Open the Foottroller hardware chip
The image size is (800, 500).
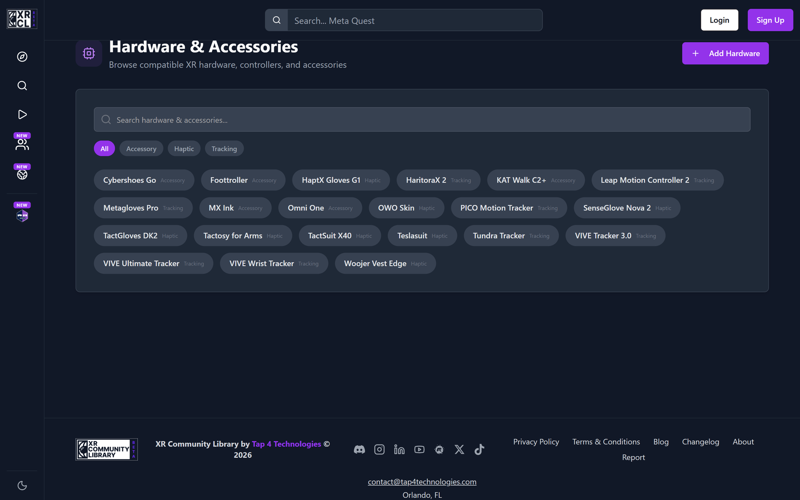(243, 180)
